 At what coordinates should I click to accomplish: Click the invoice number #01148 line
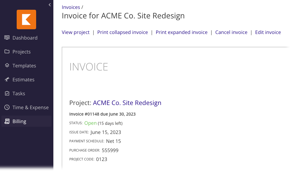tap(103, 114)
